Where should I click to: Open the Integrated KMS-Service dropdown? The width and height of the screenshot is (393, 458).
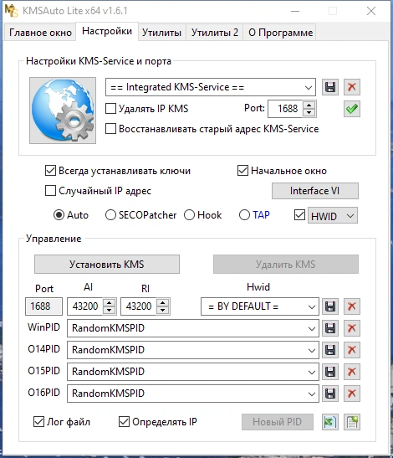[211, 87]
